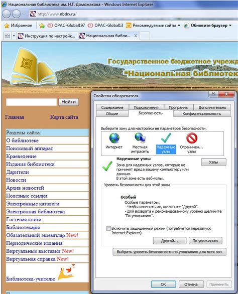This screenshot has width=238, height=294.
Task: Click the hand-with-bird picture beside Библиотека-учителю
Action: (x=67, y=272)
